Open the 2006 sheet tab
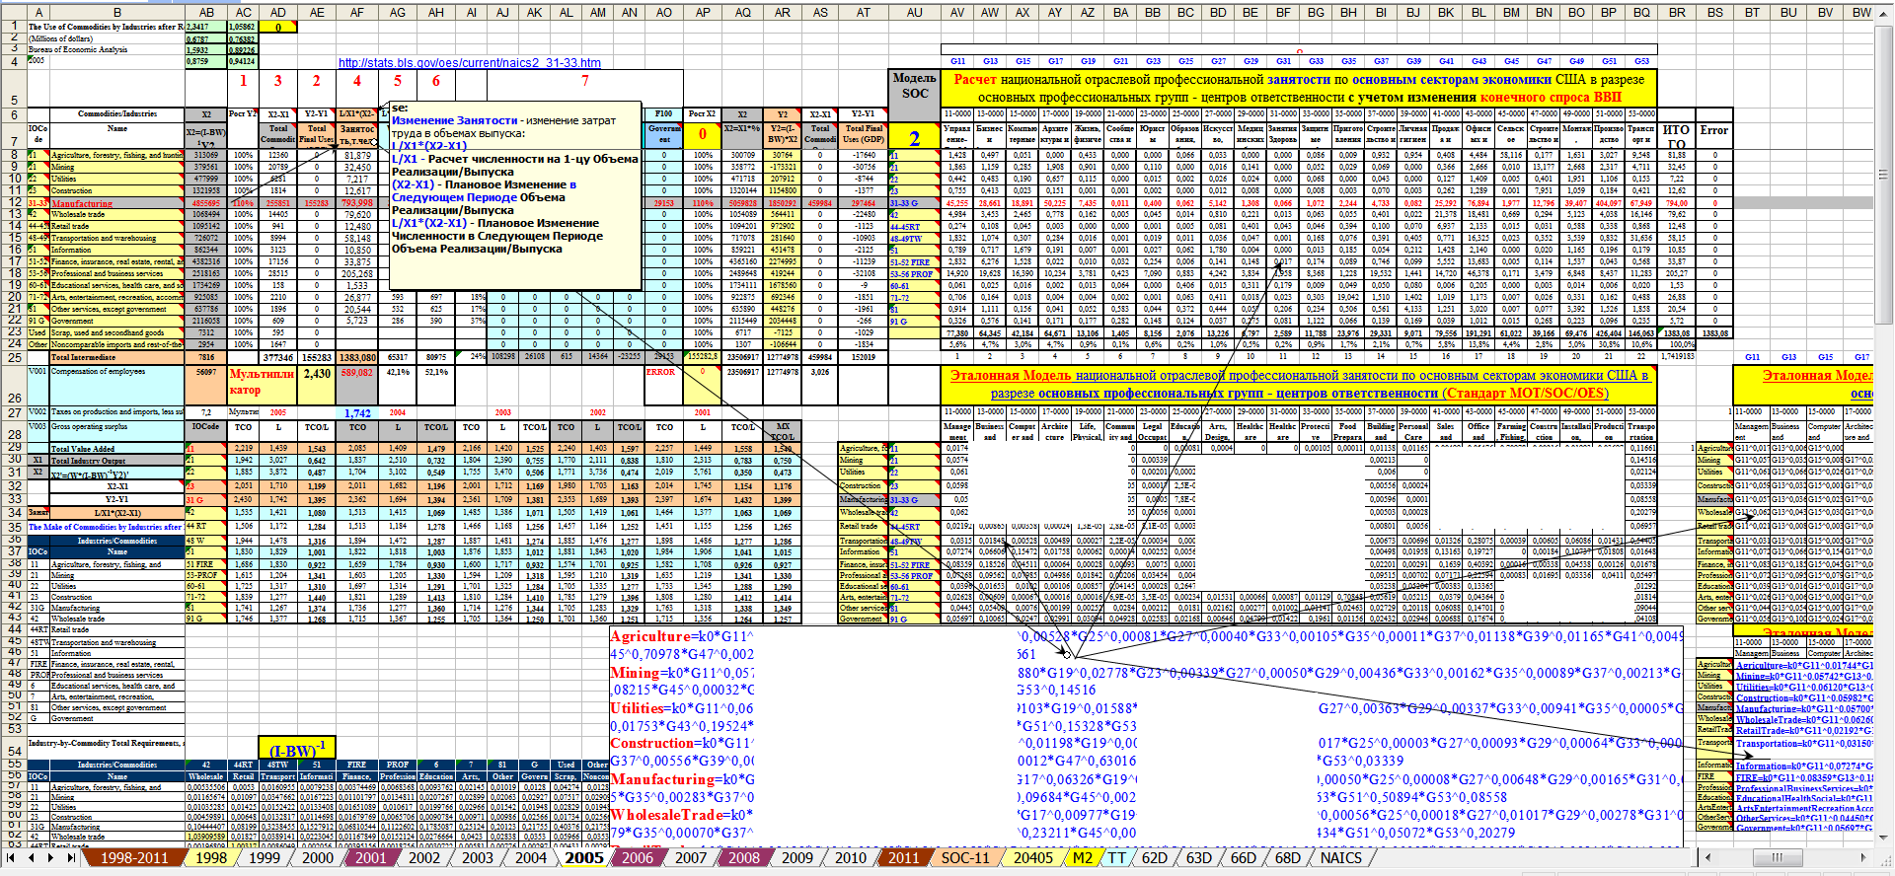This screenshot has height=876, width=1895. click(x=637, y=858)
